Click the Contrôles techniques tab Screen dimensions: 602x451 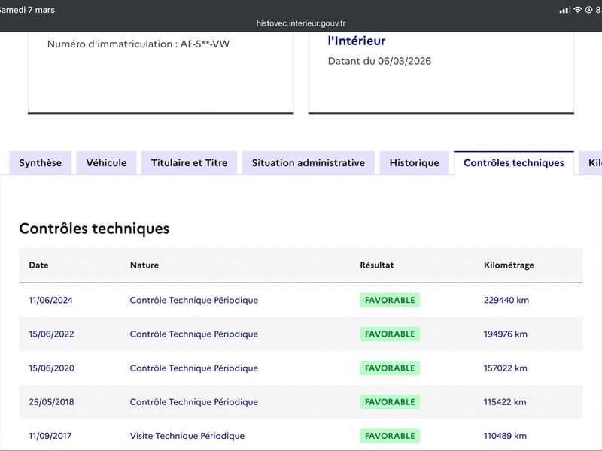tap(513, 163)
